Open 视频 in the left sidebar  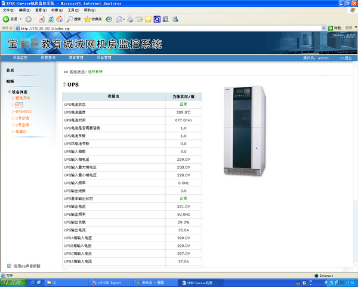coord(10,81)
